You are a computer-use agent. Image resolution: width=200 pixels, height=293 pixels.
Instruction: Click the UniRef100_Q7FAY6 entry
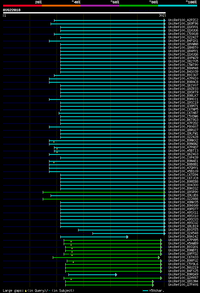[x=183, y=285]
